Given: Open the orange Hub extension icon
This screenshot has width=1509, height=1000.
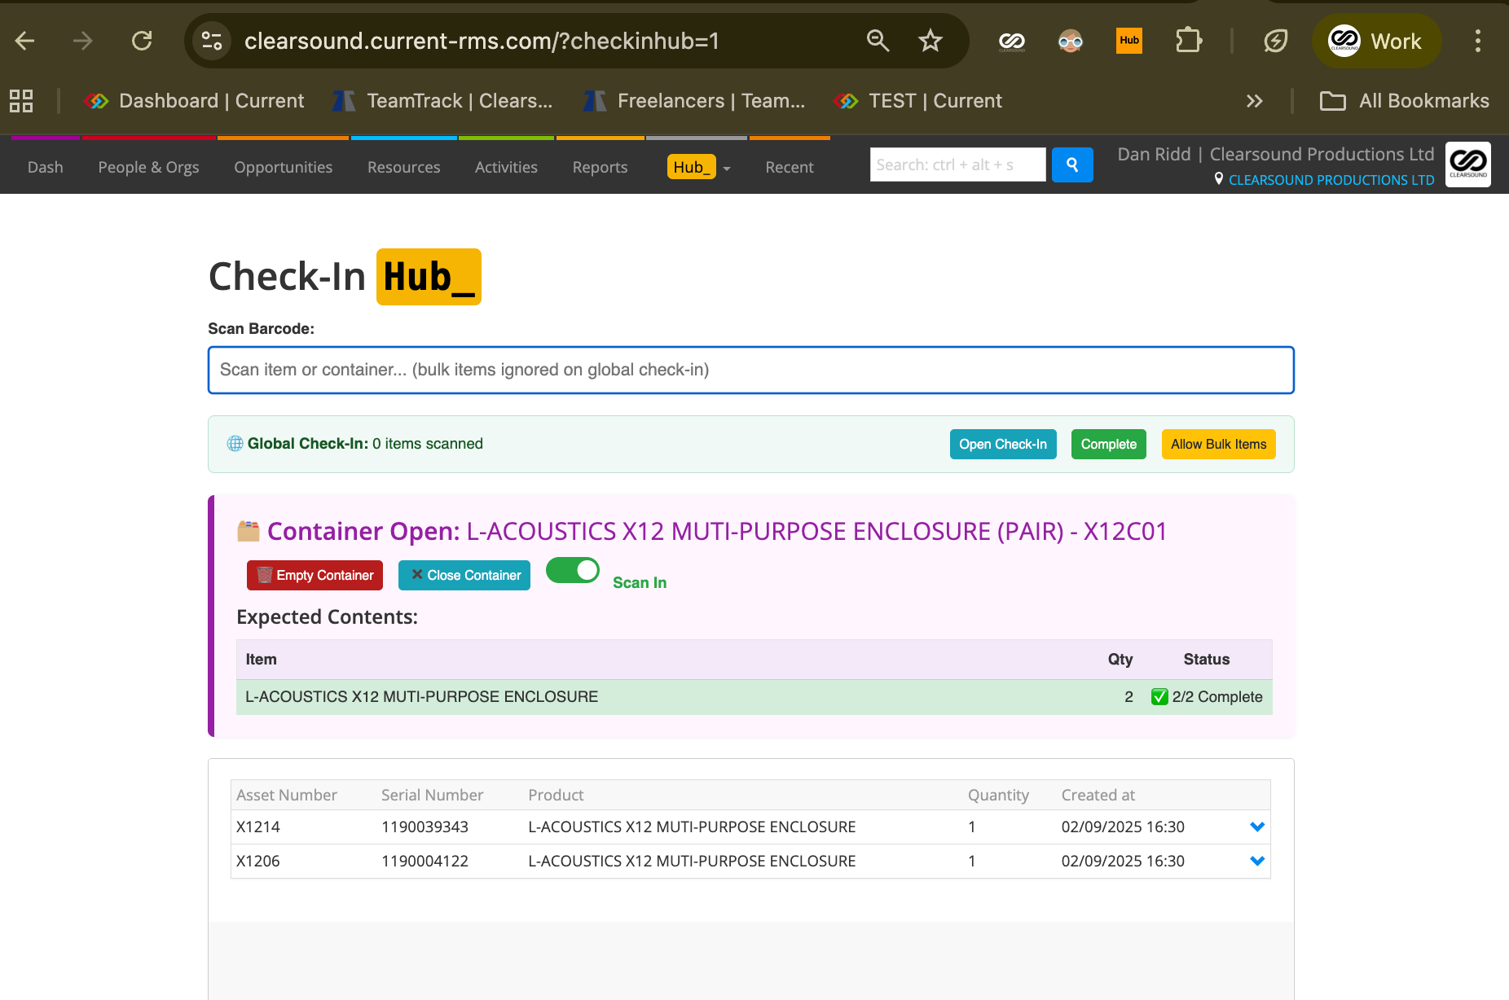Looking at the screenshot, I should (x=1129, y=41).
